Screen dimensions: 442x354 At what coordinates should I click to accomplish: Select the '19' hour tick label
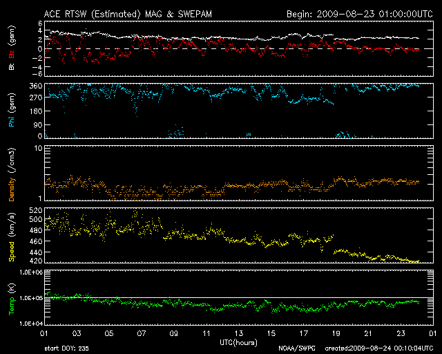tap(336, 334)
